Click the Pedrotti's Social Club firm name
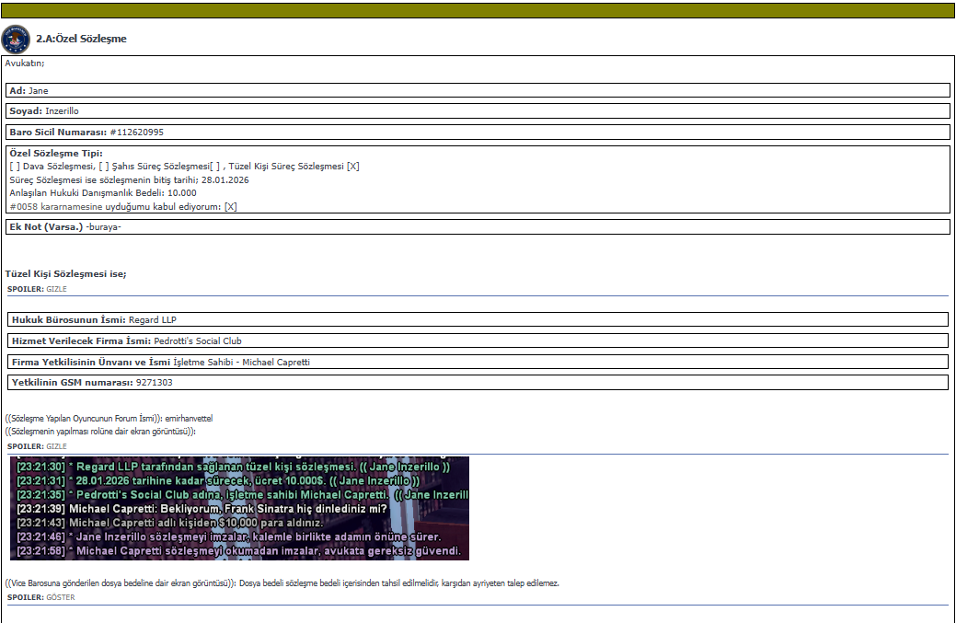Viewport: 956px width, 623px height. coord(198,341)
